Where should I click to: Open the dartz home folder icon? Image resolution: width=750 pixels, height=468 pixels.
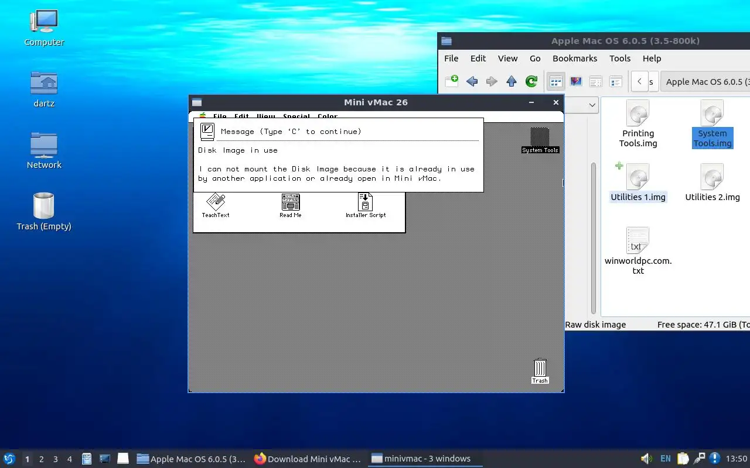[x=44, y=89]
